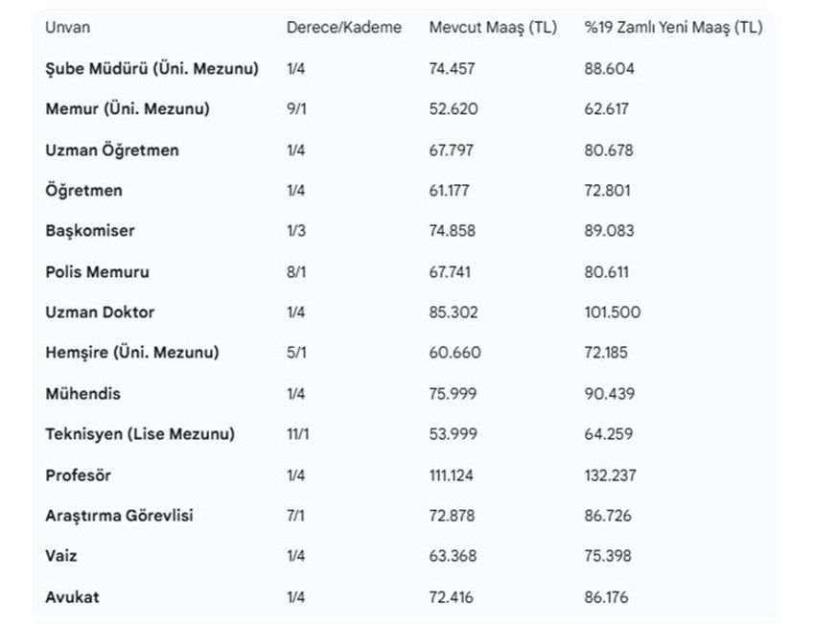815x624 pixels.
Task: Select the Araştırma Görevlisi cell
Action: (x=119, y=516)
